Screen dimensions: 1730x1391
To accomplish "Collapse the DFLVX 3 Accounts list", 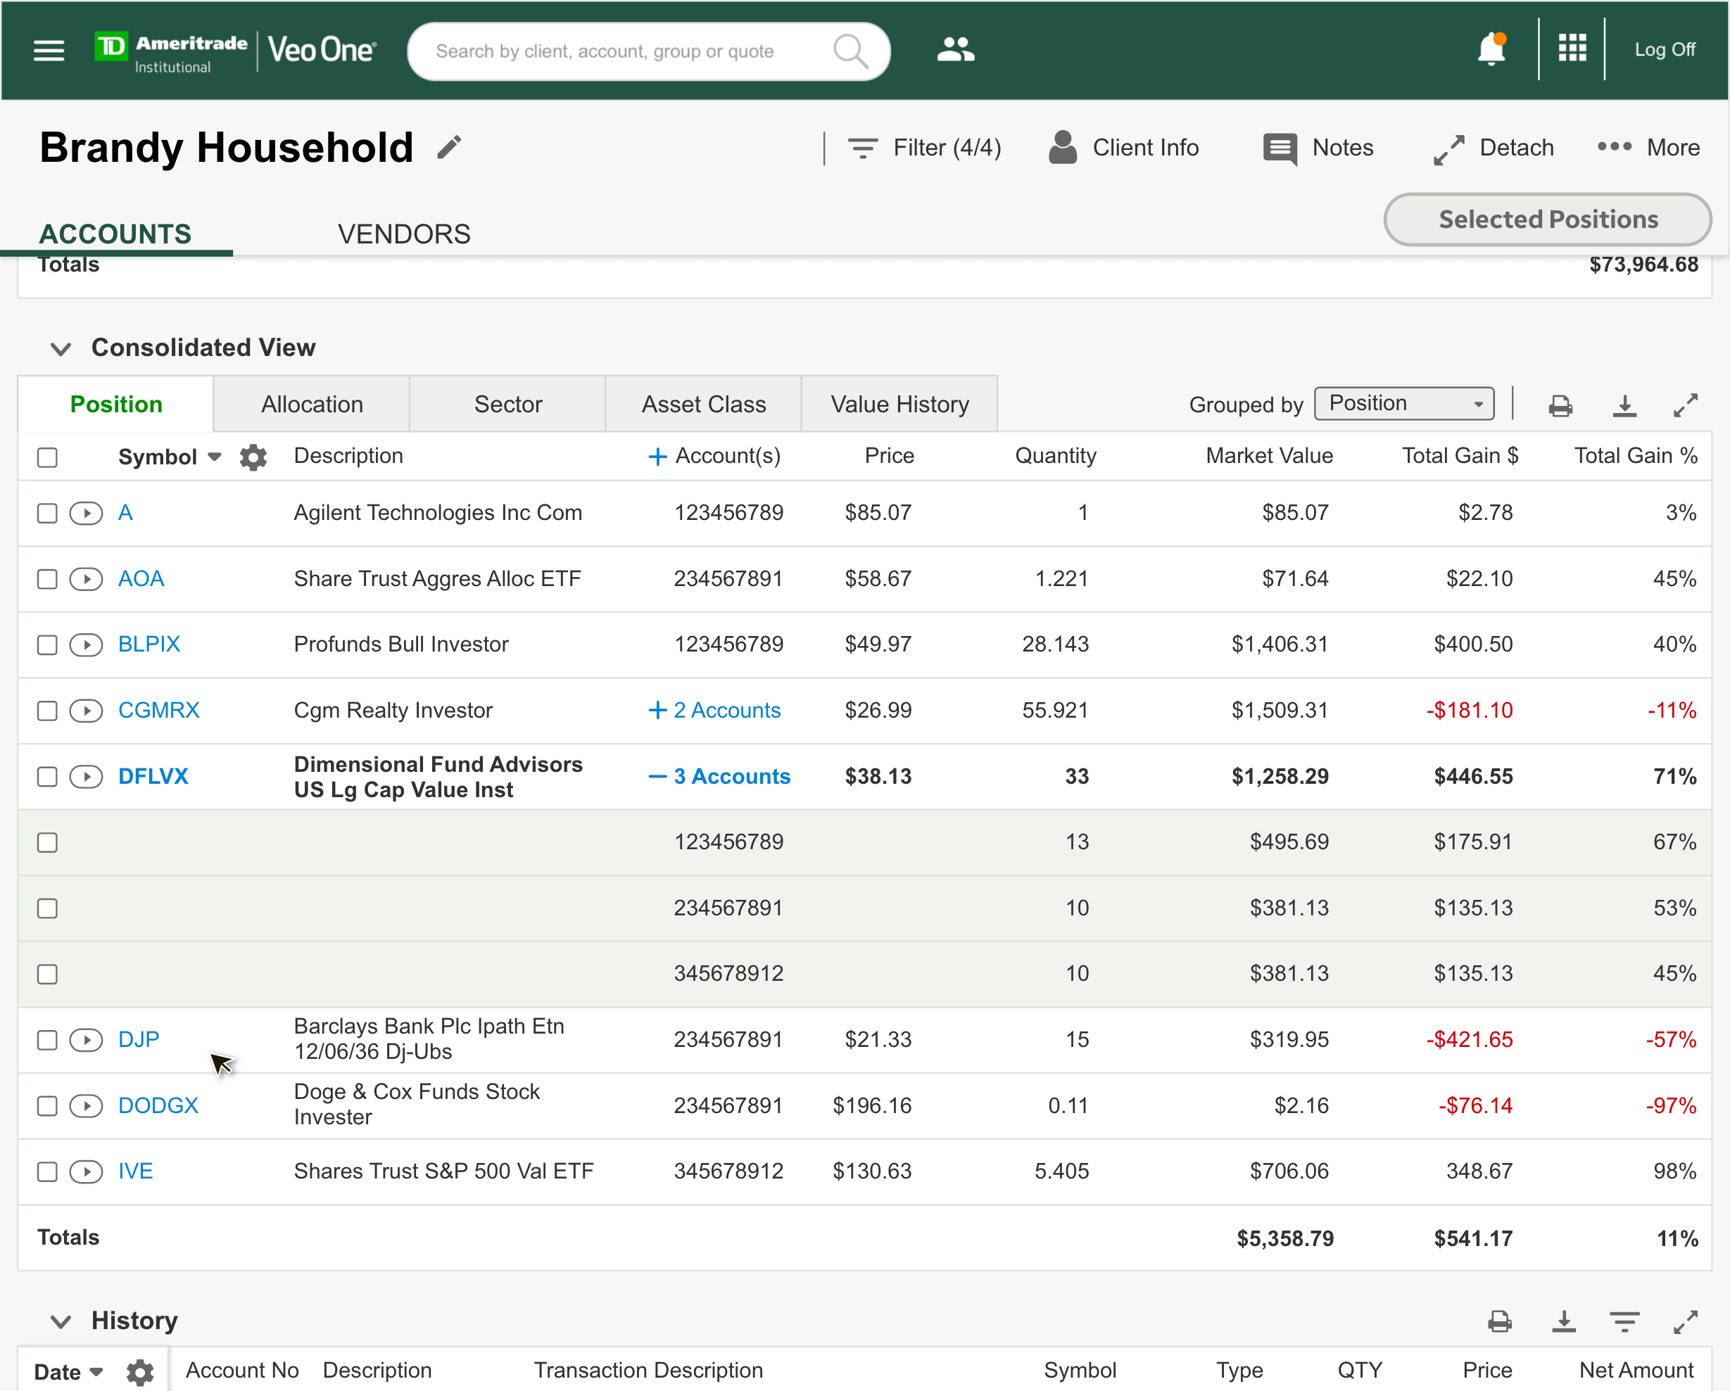I will pos(719,777).
